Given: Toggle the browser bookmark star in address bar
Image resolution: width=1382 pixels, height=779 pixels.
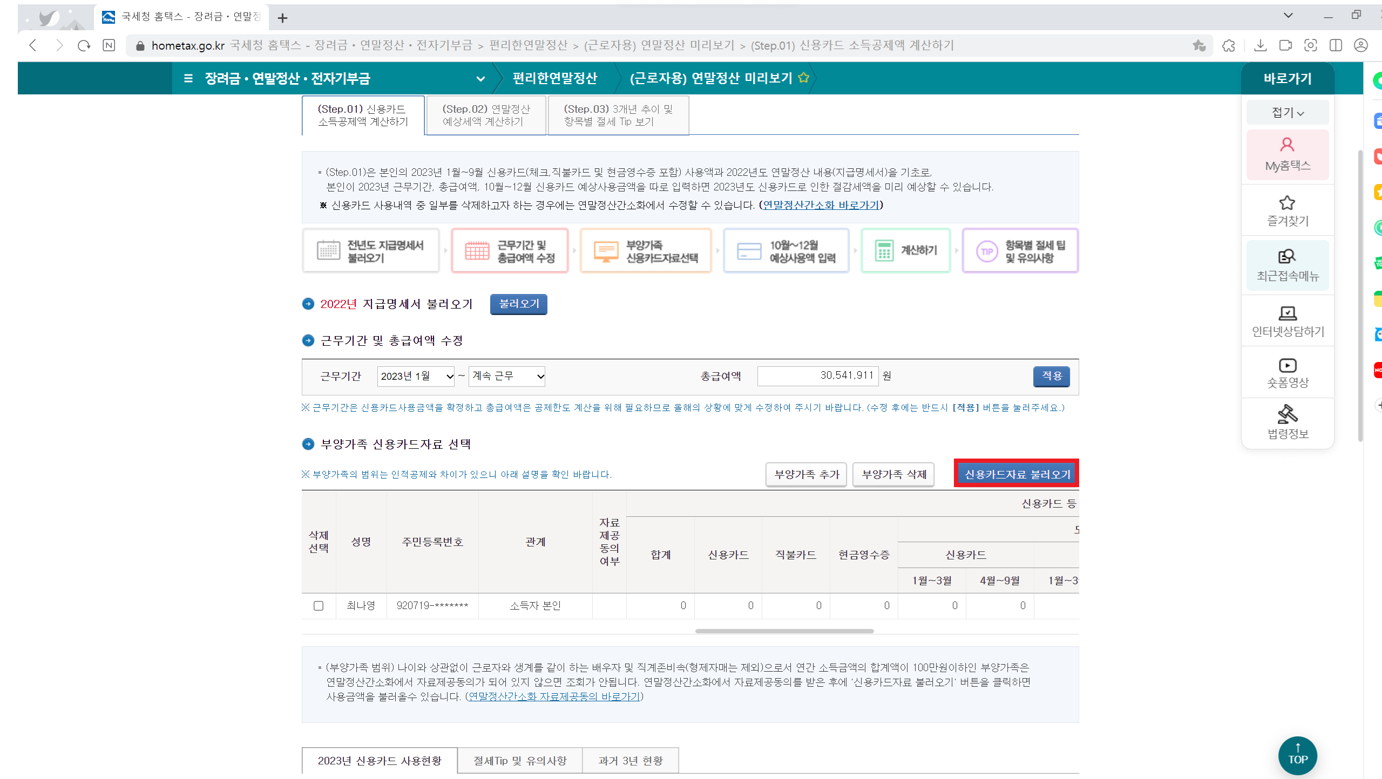Looking at the screenshot, I should click(1200, 45).
